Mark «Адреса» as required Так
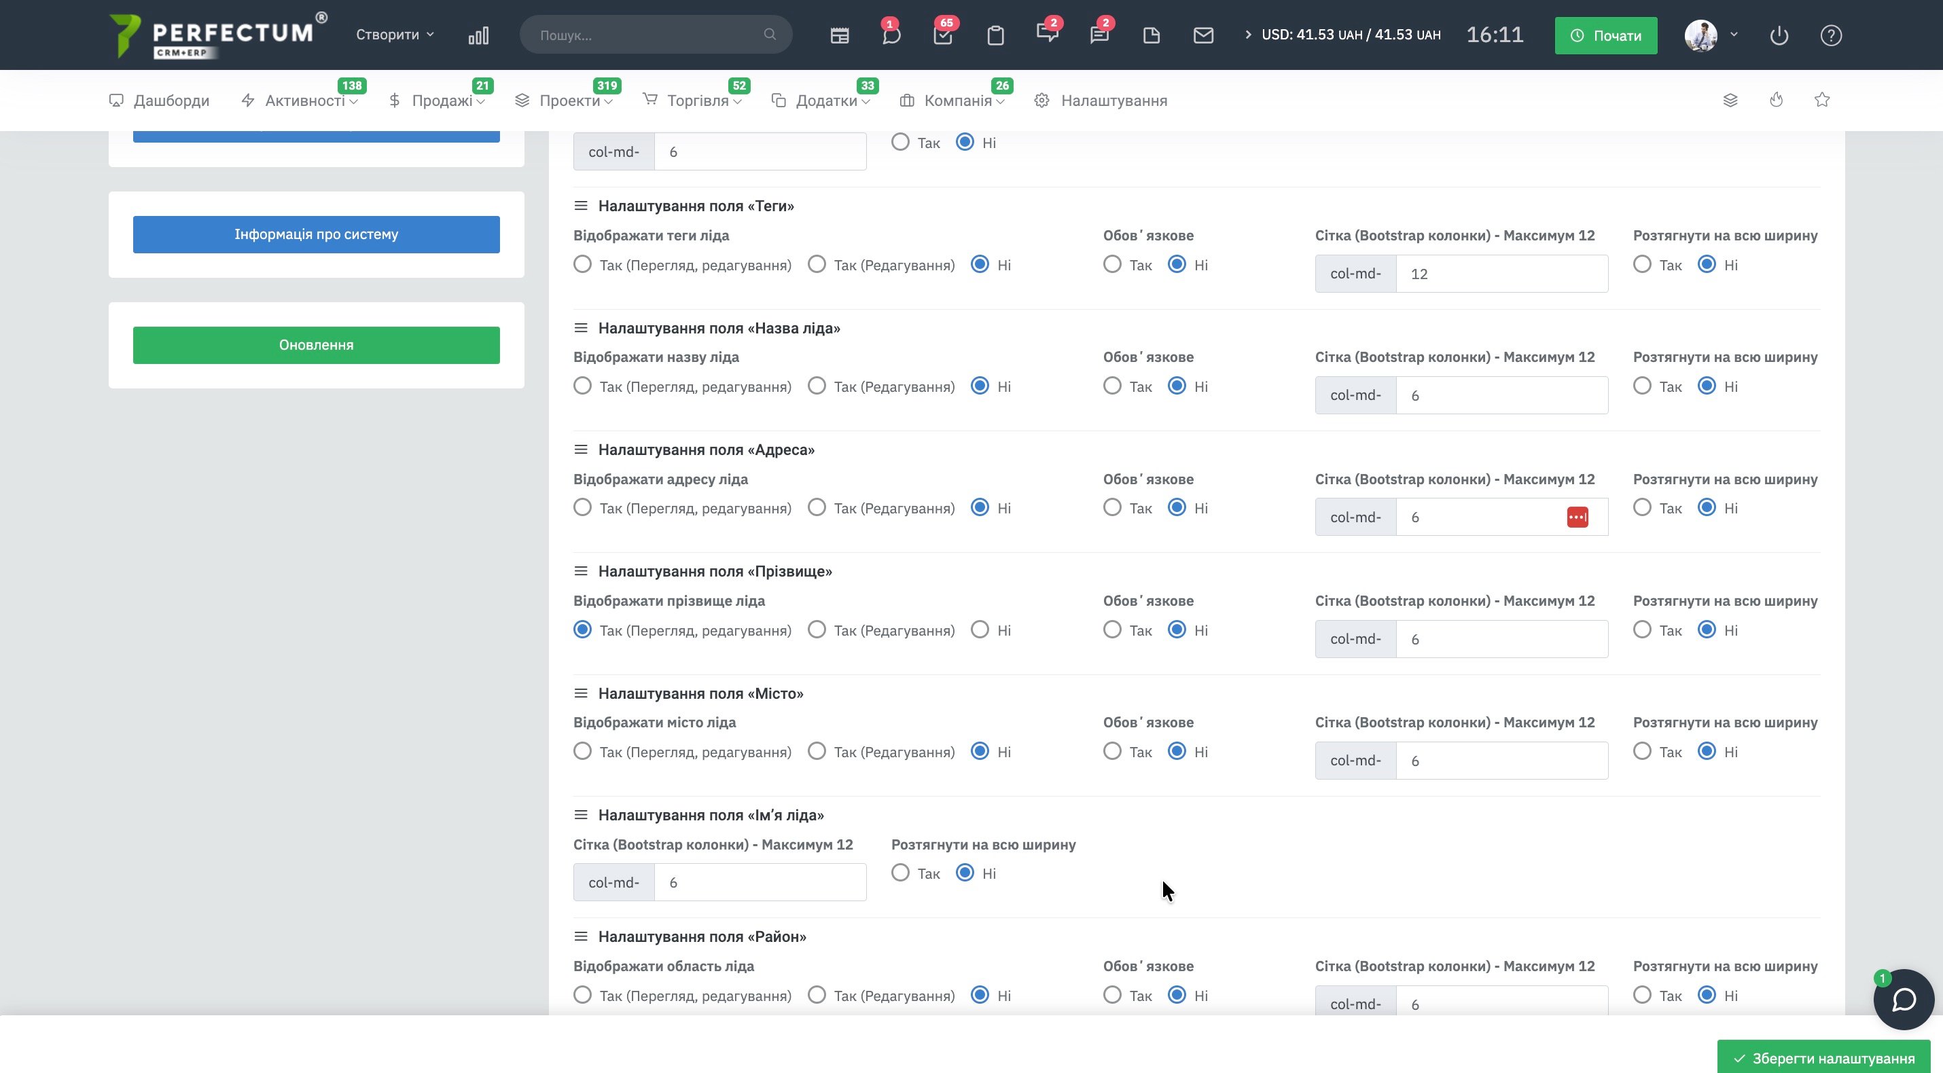 pyautogui.click(x=1112, y=507)
